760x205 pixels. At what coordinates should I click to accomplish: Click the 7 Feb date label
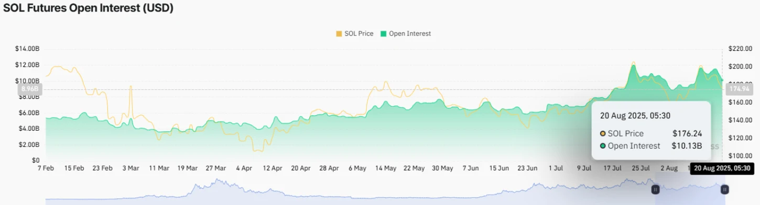(46, 168)
